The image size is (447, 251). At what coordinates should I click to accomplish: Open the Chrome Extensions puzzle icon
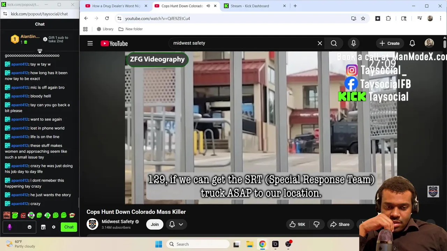click(388, 18)
